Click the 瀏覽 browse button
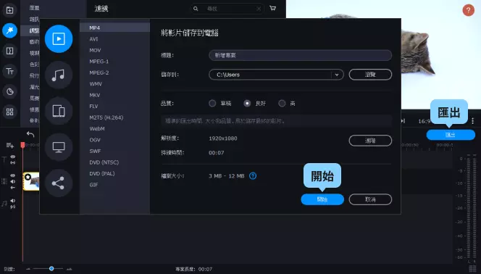The image size is (481, 274). click(370, 75)
